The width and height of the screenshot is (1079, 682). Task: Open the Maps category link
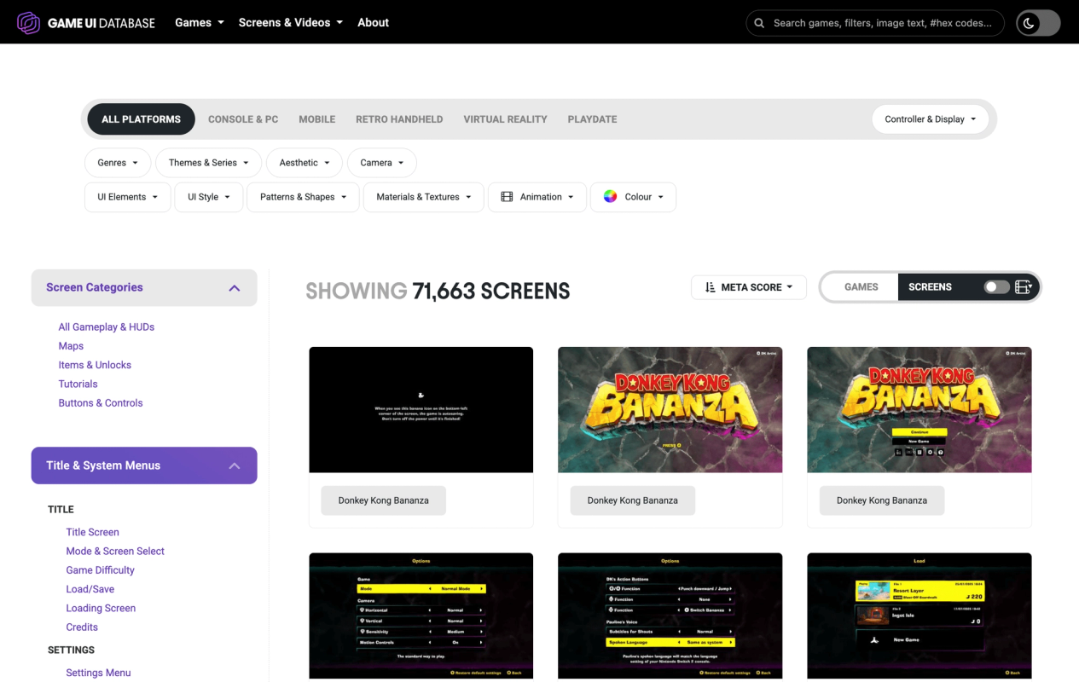(71, 346)
